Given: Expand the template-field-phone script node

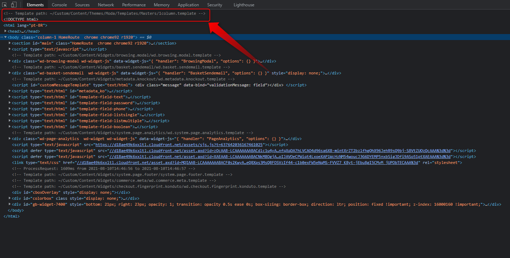Looking at the screenshot, I should [9, 109].
